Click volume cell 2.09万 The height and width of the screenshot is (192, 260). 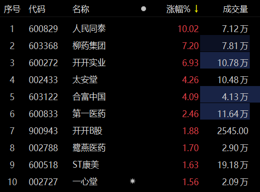(x=235, y=182)
